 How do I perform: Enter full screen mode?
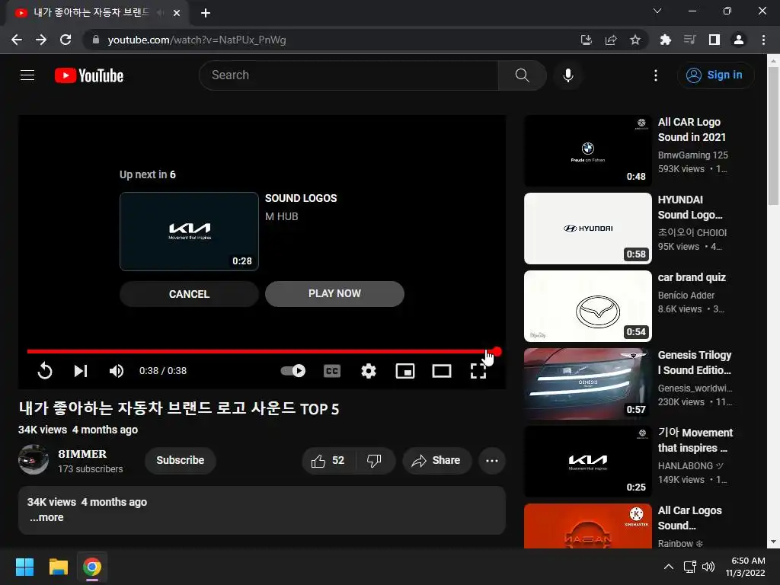pyautogui.click(x=478, y=371)
